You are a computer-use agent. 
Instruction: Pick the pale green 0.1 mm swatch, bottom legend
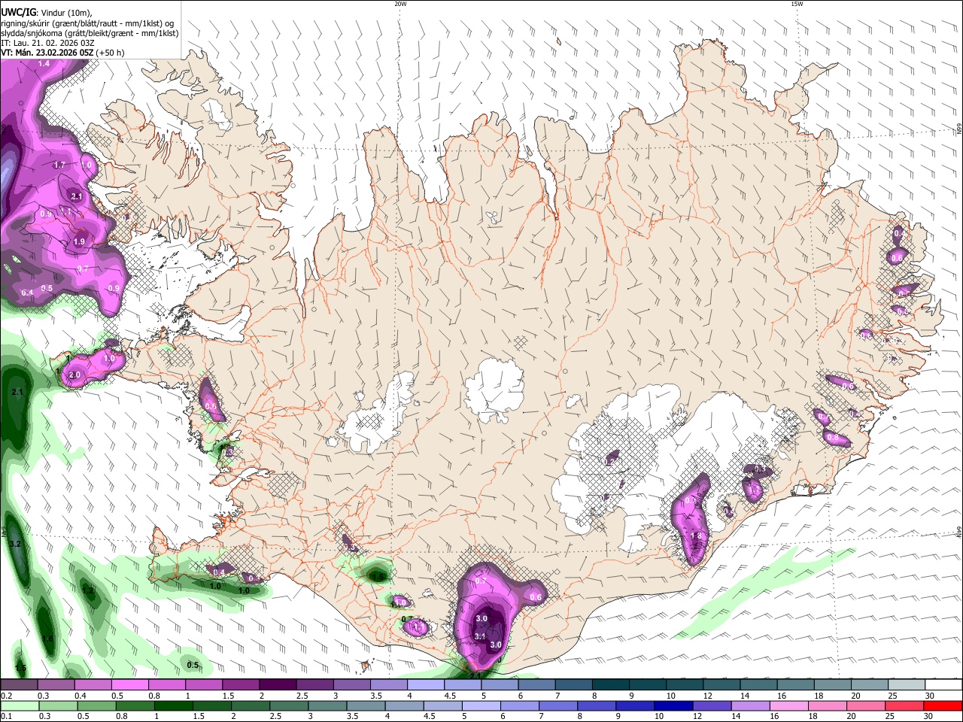coord(19,705)
